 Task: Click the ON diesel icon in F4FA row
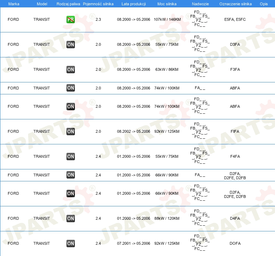pos(70,156)
